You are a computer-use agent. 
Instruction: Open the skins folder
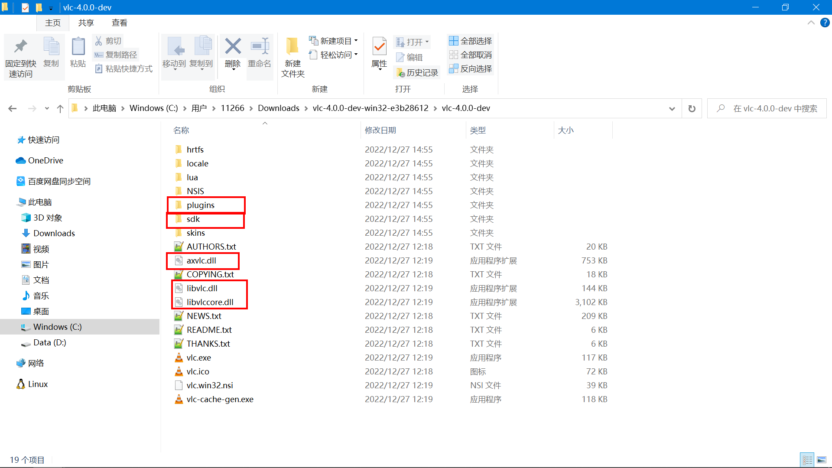point(195,233)
